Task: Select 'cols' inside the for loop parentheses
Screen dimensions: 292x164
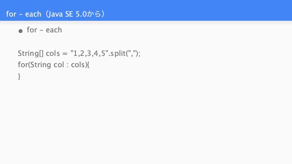Action: point(78,65)
